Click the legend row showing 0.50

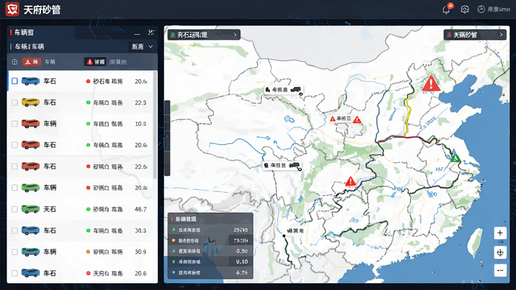coord(210,251)
